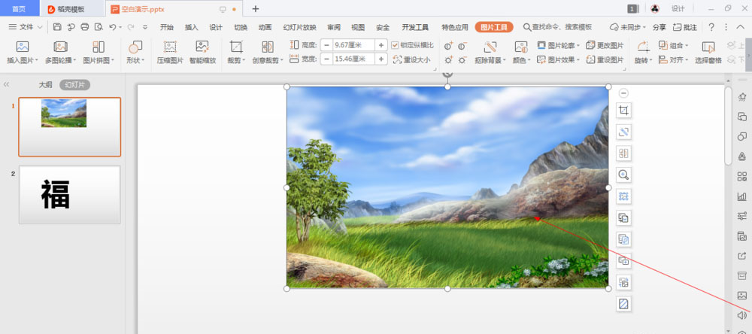Click the 更改图片 change picture button
Viewport: 752px width, 334px height.
tap(605, 46)
